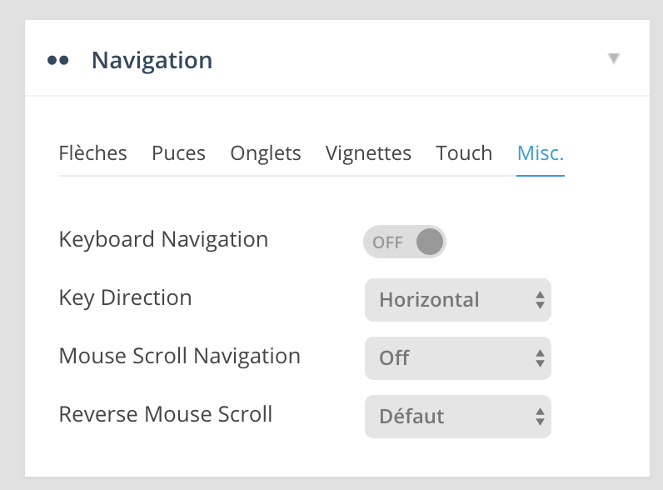
Task: Expand the Reverse Mouse Scroll dropdown
Action: pos(457,417)
